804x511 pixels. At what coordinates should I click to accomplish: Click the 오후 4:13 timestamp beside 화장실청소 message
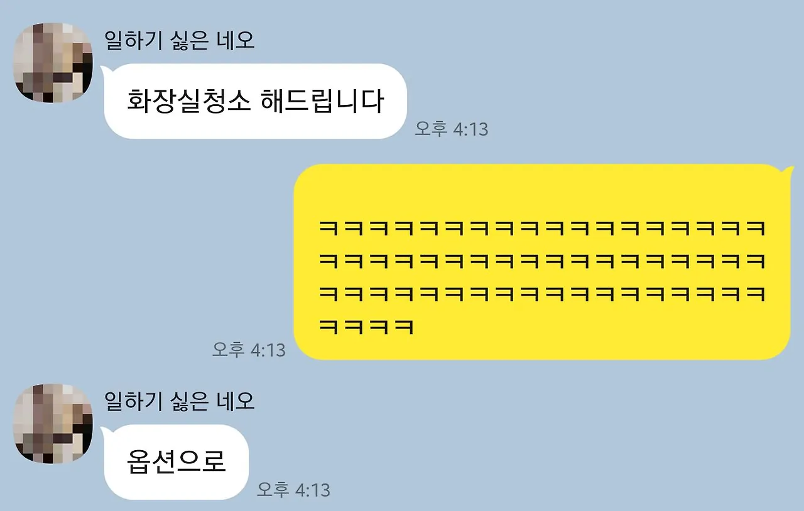[451, 129]
